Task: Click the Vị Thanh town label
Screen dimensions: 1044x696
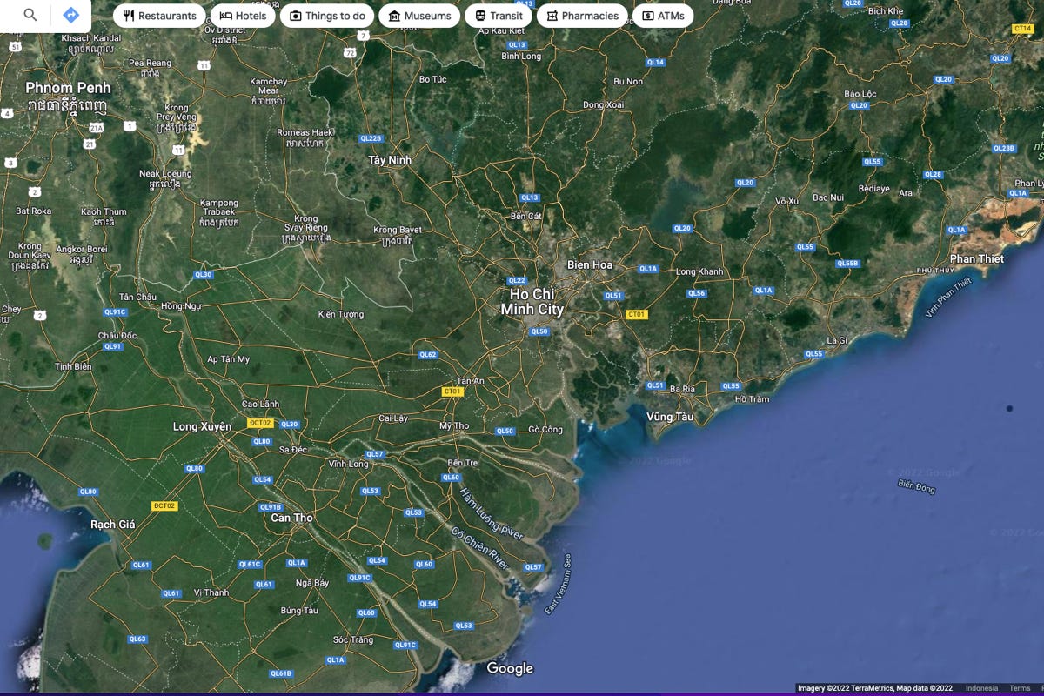Action: coord(211,592)
